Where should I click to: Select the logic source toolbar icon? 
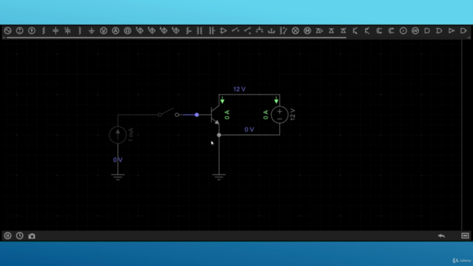click(404, 31)
